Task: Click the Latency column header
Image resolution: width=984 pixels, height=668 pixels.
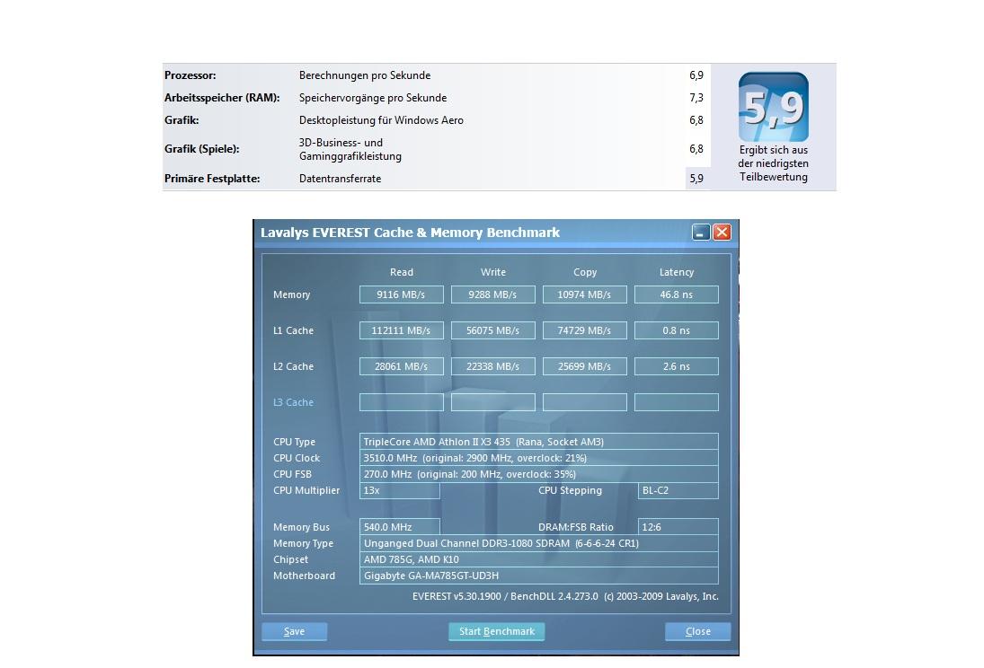Action: tap(677, 272)
